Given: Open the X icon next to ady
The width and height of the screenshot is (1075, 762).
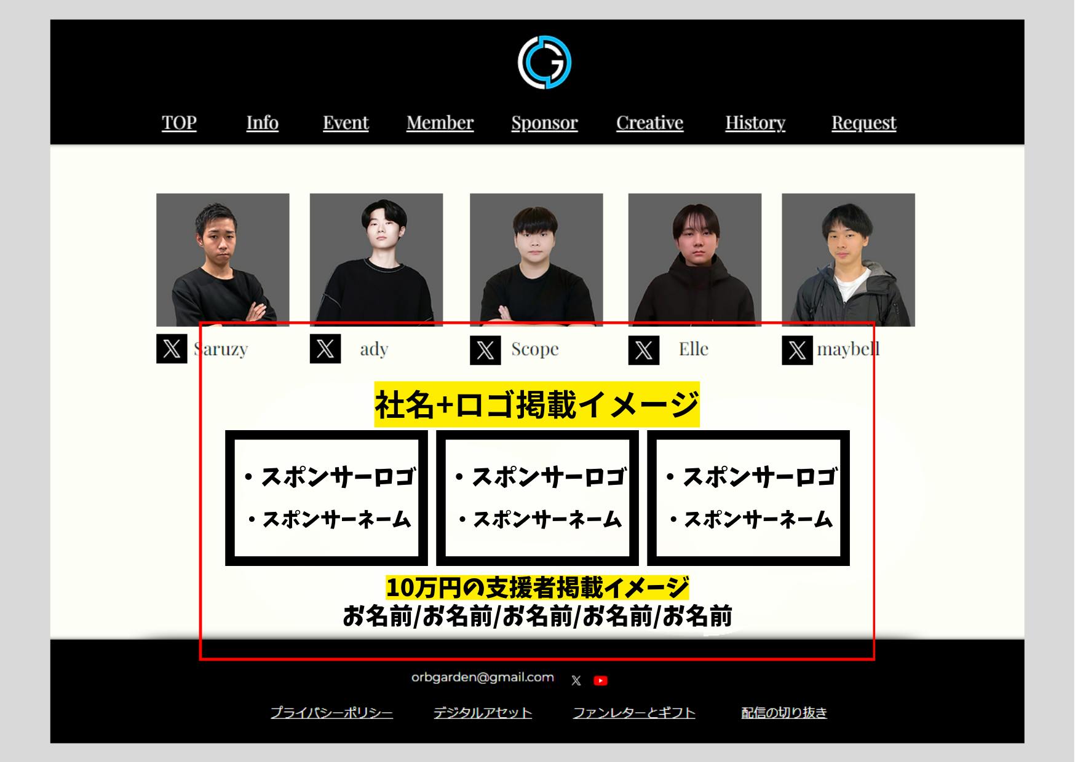Looking at the screenshot, I should coord(325,349).
